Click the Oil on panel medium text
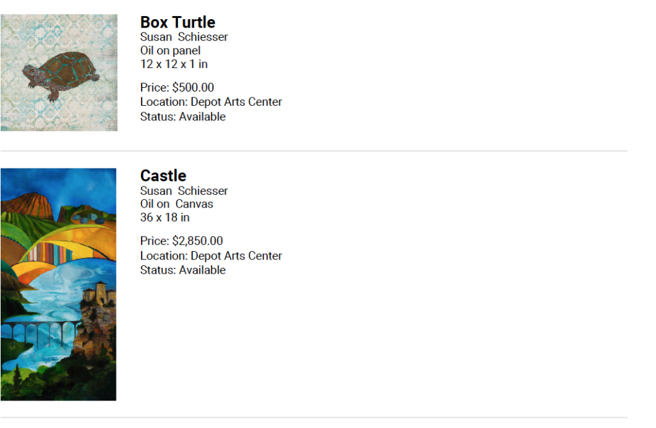Screen dimensions: 656x428 pyautogui.click(x=170, y=51)
